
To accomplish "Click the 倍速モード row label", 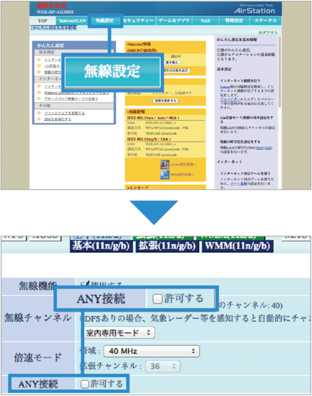I will 38,358.
